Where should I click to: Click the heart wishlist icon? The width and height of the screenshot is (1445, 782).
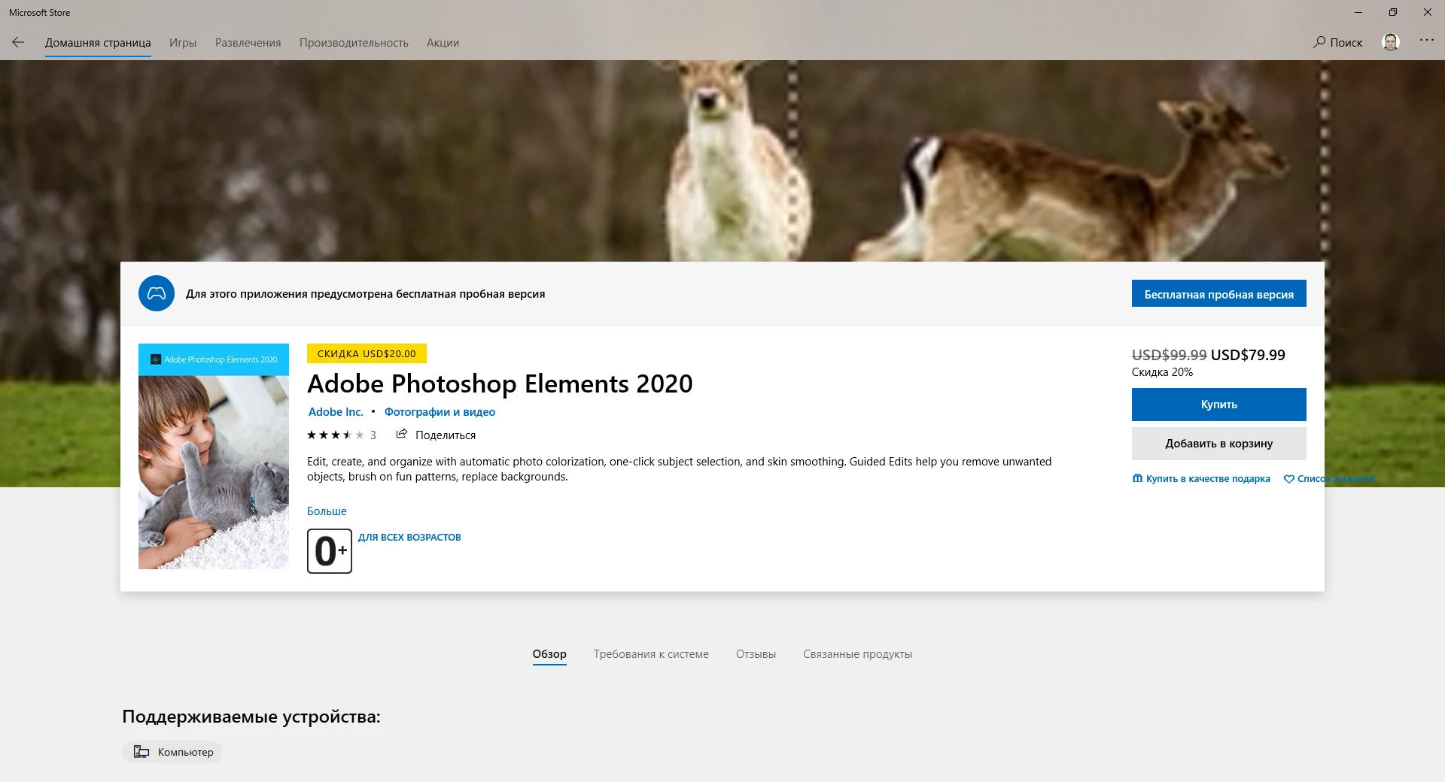1289,479
